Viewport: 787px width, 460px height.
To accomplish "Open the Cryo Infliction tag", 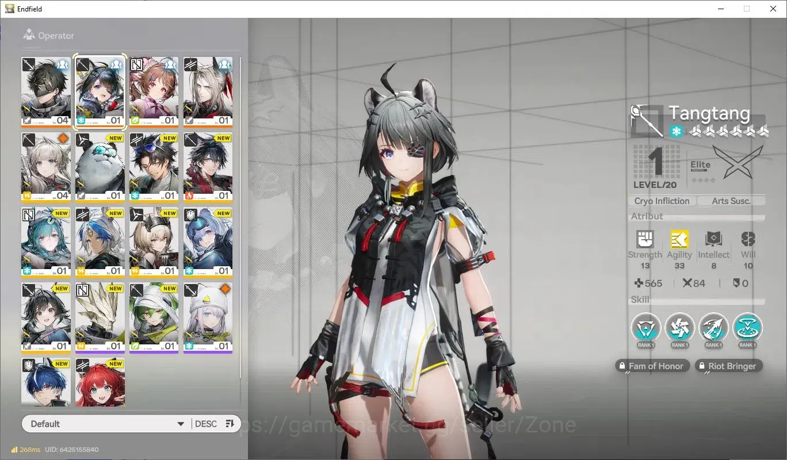I will pyautogui.click(x=662, y=201).
